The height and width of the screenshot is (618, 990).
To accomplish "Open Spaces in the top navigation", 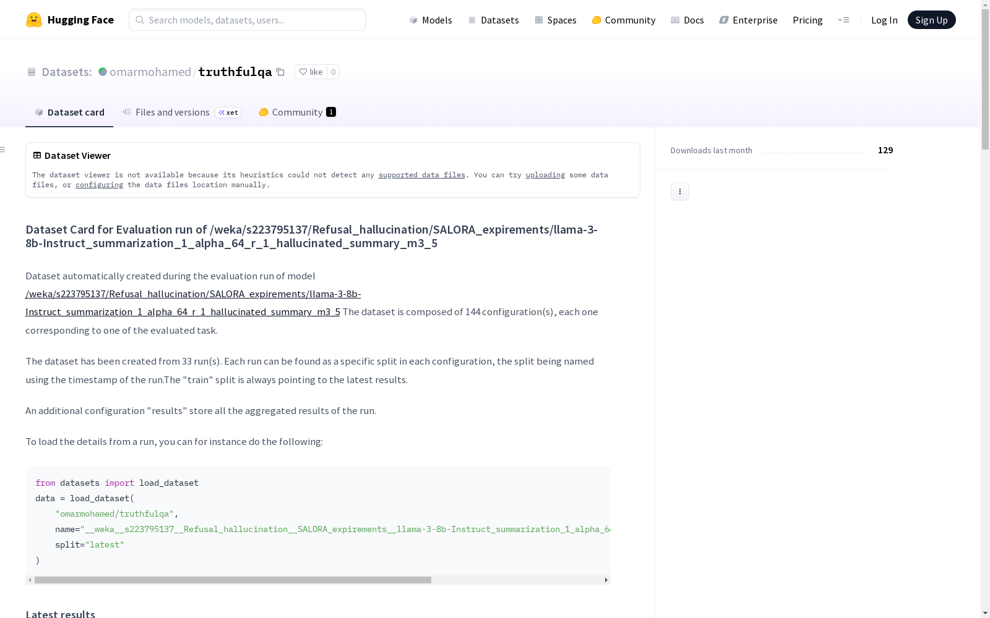I will (x=556, y=20).
